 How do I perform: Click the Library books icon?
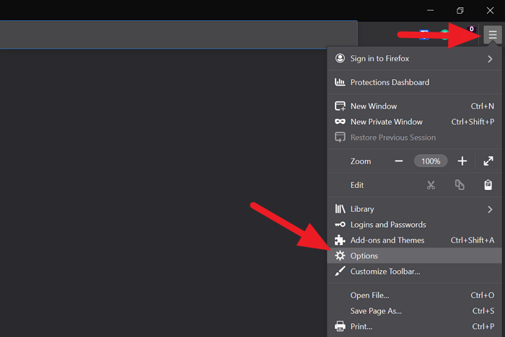(340, 209)
